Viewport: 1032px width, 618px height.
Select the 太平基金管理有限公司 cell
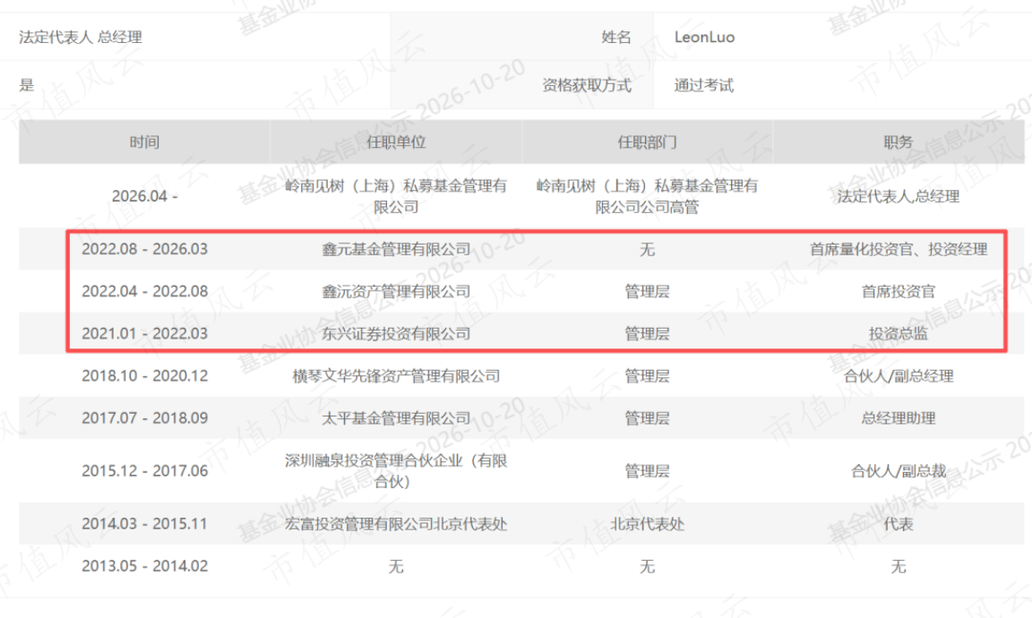396,418
